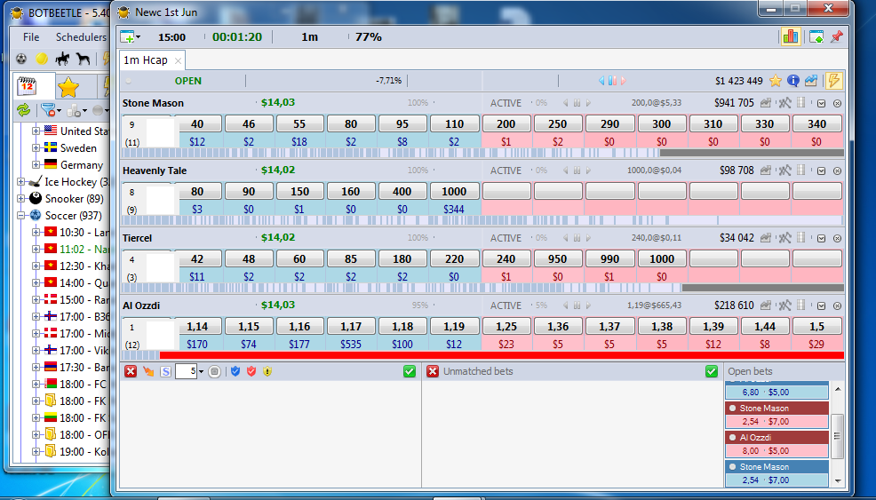Close the 1m Hcap tab
Viewport: 876px width, 500px height.
click(x=178, y=61)
